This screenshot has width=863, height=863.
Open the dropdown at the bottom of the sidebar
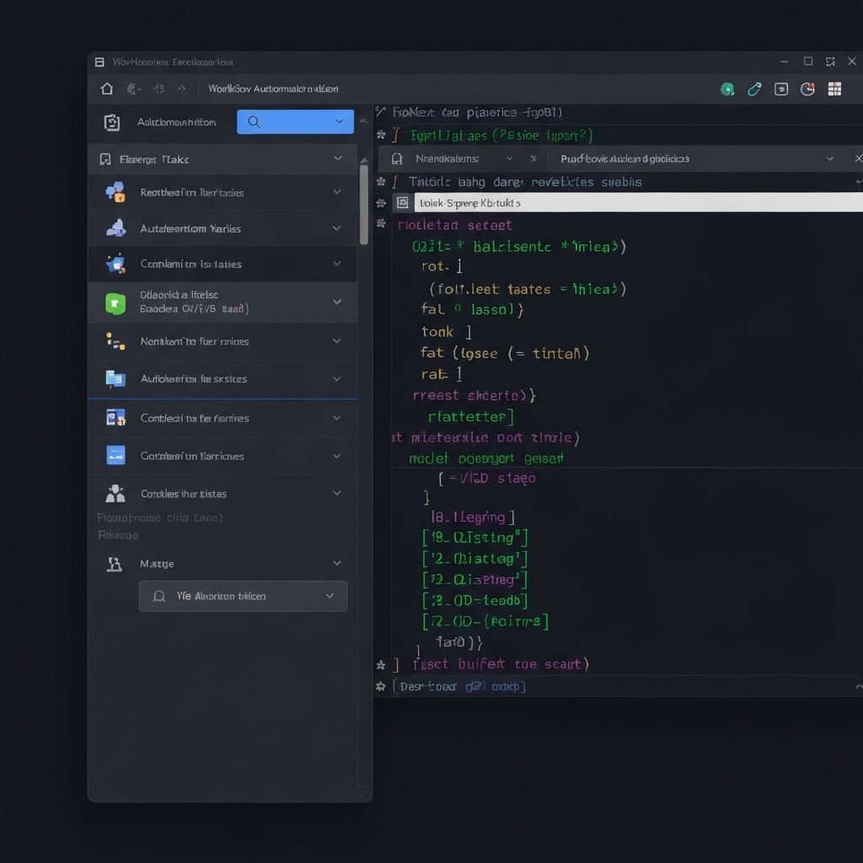pos(243,596)
